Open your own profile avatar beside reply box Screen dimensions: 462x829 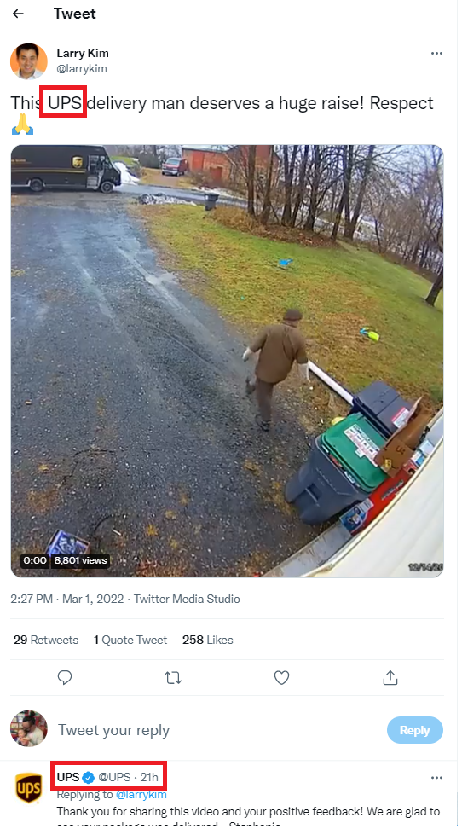click(28, 728)
